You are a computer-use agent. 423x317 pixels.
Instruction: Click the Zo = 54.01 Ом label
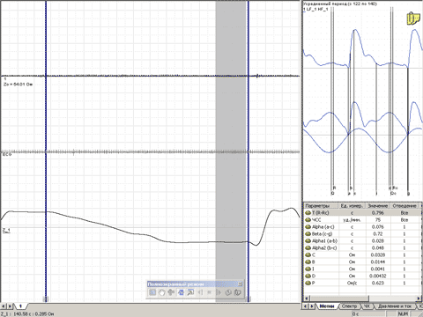pyautogui.click(x=18, y=85)
